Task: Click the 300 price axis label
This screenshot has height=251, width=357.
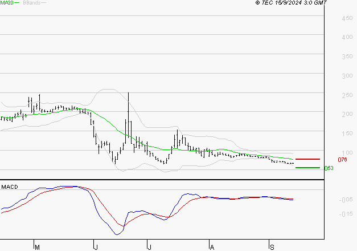Action: [x=347, y=76]
